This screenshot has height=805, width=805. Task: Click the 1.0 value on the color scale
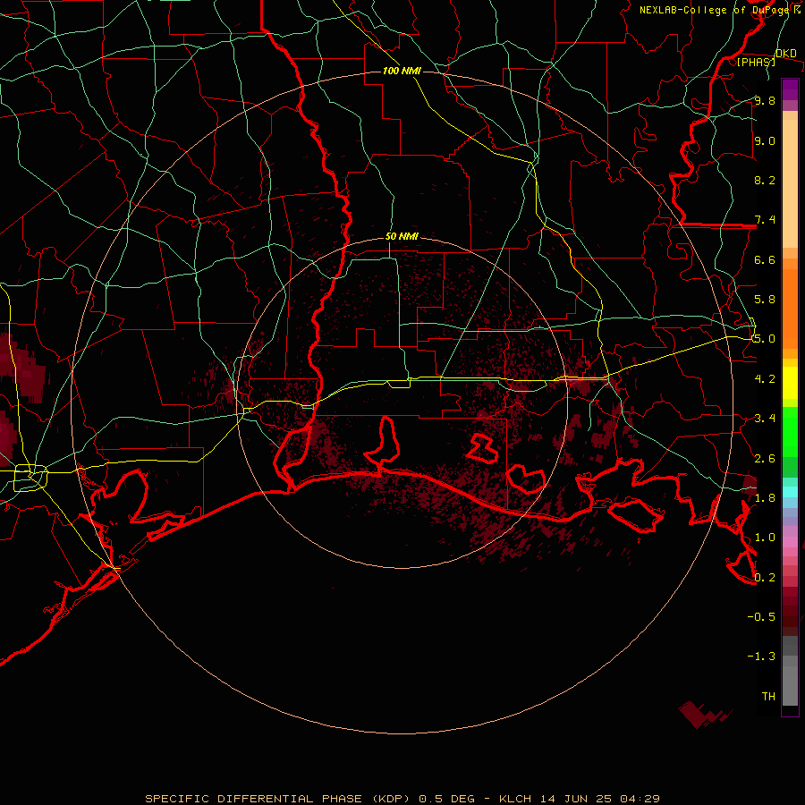pos(765,538)
